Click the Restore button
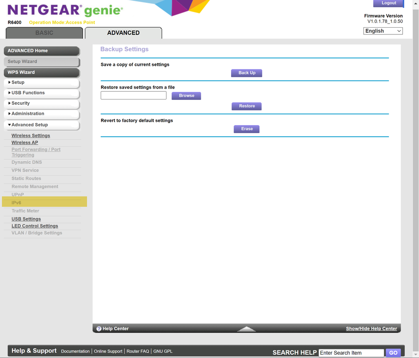Image resolution: width=419 pixels, height=358 pixels. click(x=247, y=106)
